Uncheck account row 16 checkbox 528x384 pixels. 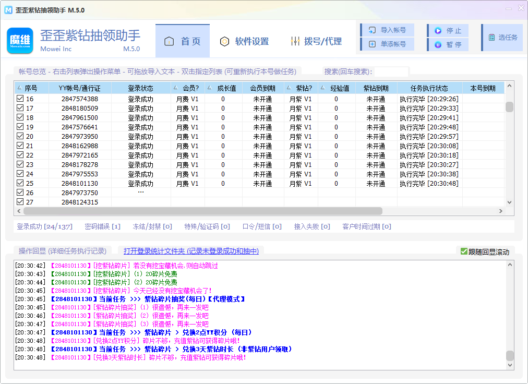coord(20,99)
